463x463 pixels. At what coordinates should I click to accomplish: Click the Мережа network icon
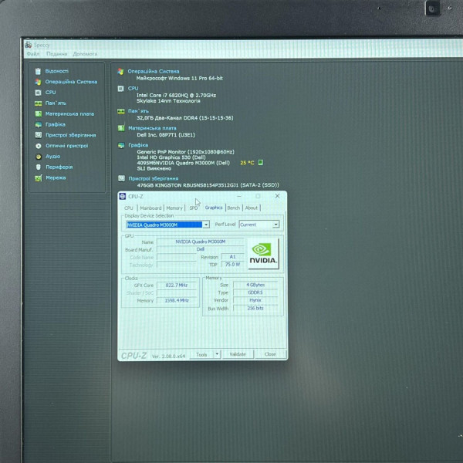(39, 178)
